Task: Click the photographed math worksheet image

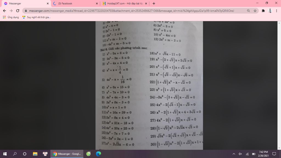Action: [x=149, y=85]
